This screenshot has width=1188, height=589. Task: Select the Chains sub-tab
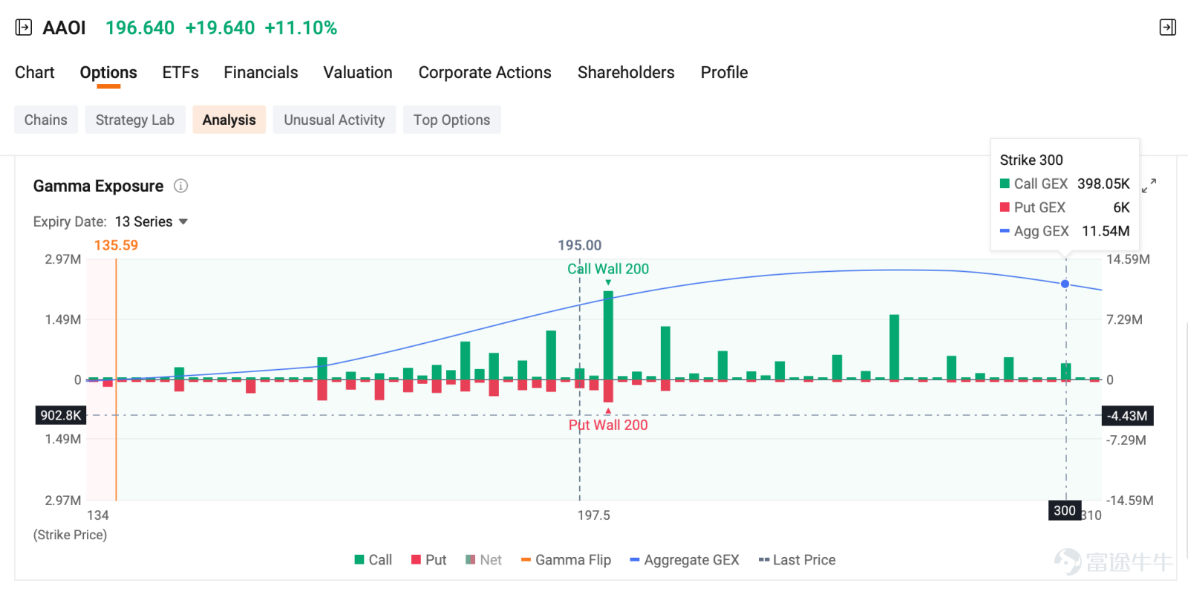coord(46,120)
